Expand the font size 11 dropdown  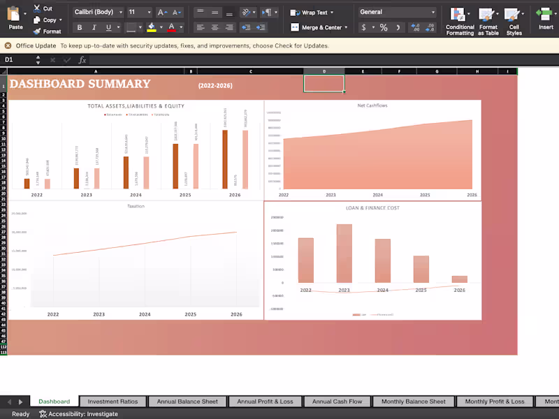(x=145, y=12)
